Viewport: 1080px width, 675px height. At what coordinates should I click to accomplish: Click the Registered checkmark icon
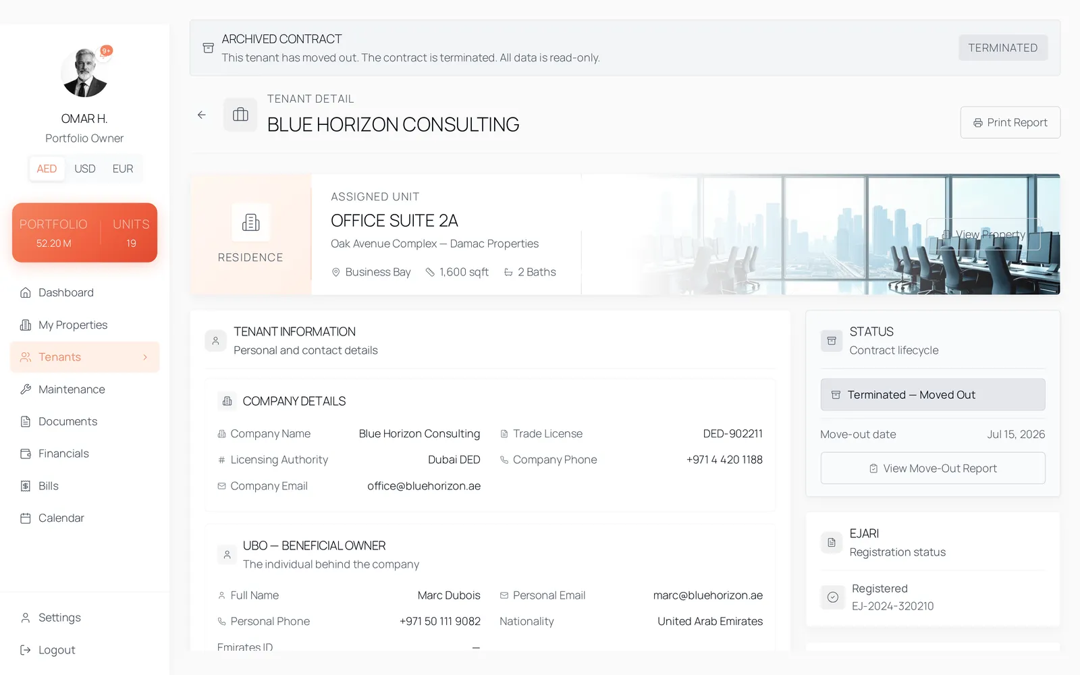(833, 597)
